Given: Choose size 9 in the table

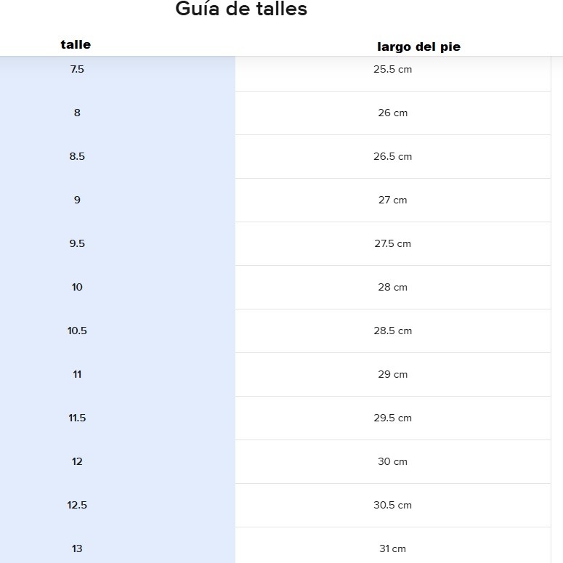Looking at the screenshot, I should [x=77, y=200].
